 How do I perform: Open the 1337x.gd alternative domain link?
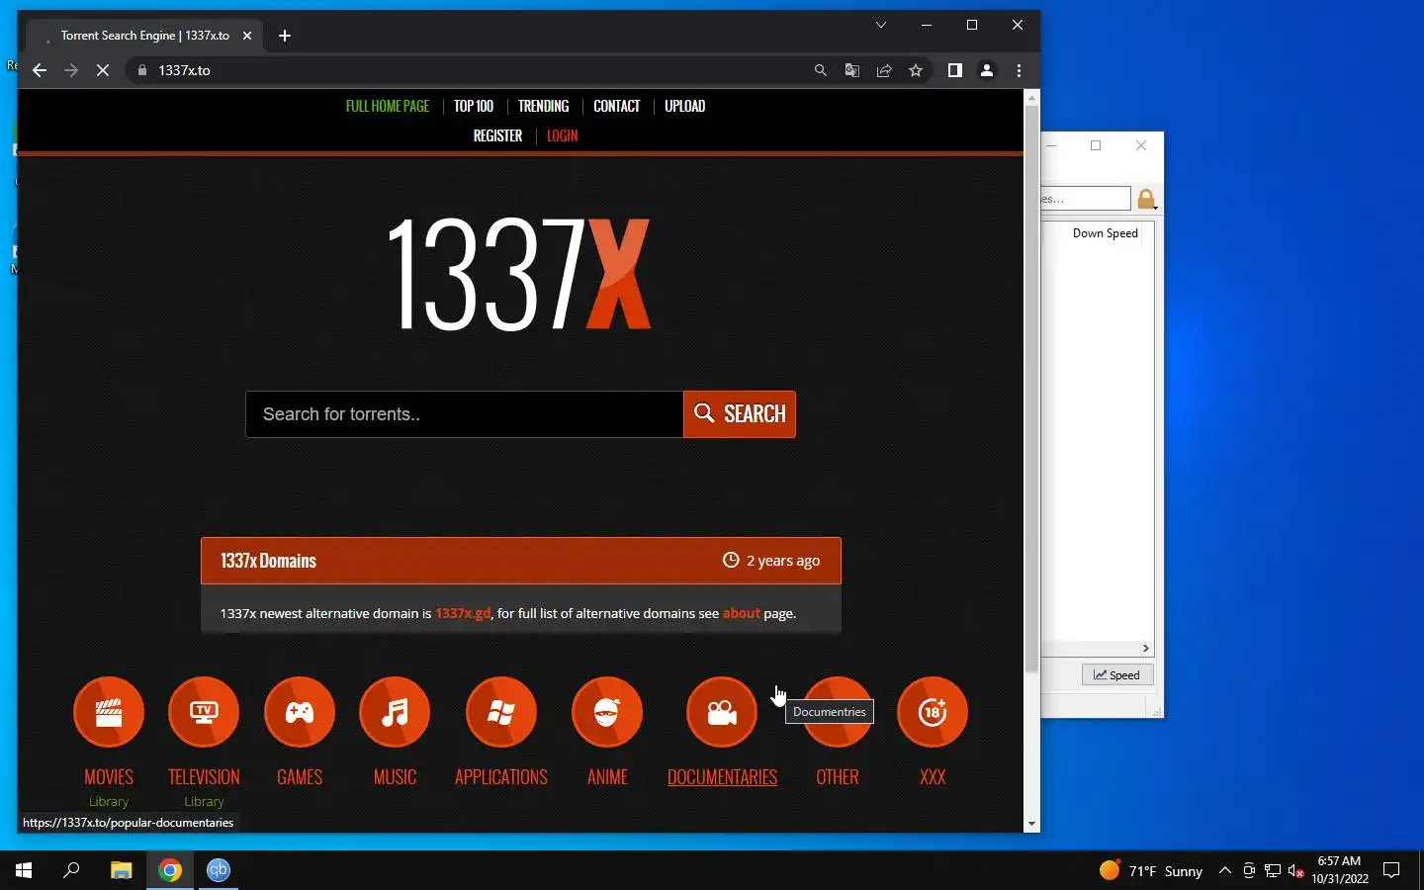(463, 613)
